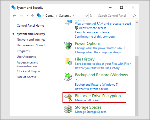Click the Forward navigation arrow
This screenshot has height=120, width=150.
tap(22, 16)
